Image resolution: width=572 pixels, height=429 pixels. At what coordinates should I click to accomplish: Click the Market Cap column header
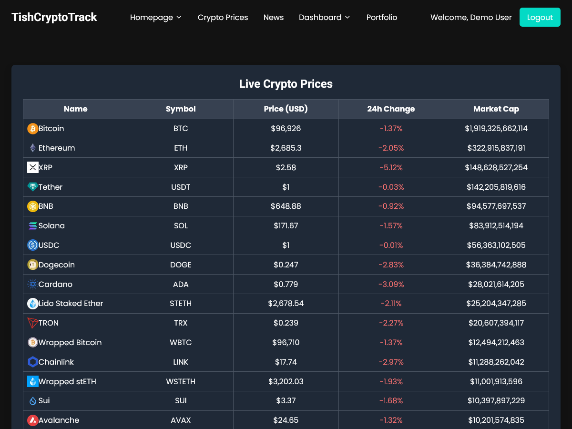click(496, 109)
